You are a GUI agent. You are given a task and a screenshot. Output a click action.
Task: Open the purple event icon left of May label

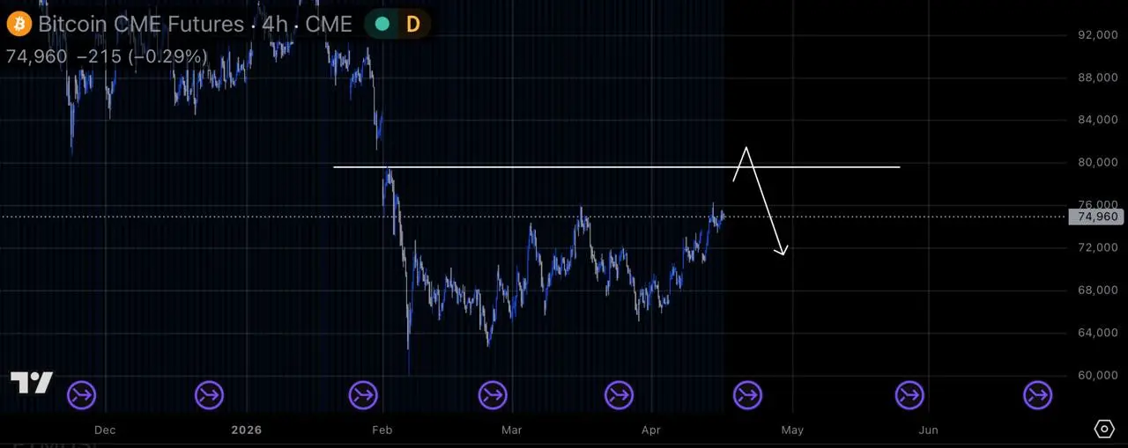click(x=747, y=396)
